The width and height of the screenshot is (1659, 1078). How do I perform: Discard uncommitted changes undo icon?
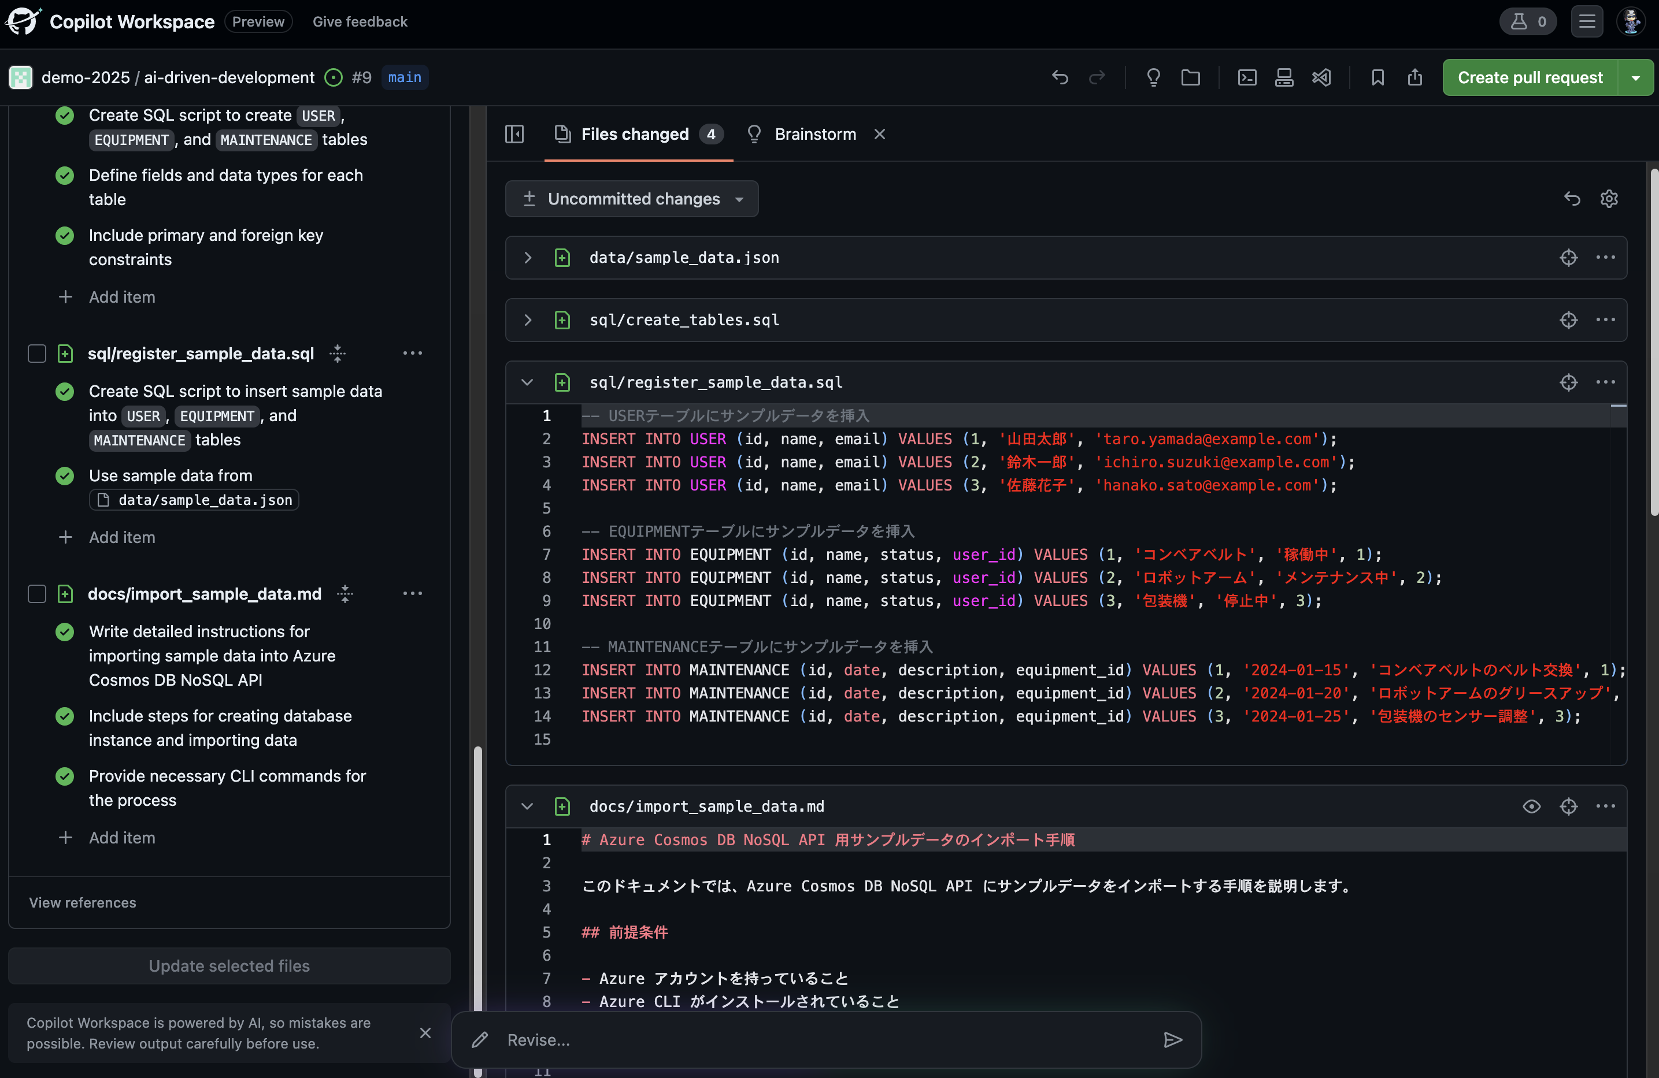(1572, 199)
